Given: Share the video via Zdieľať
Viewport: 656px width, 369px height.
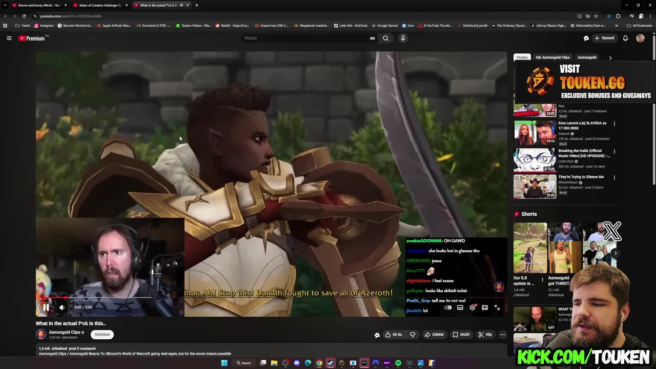Looking at the screenshot, I should pyautogui.click(x=434, y=335).
